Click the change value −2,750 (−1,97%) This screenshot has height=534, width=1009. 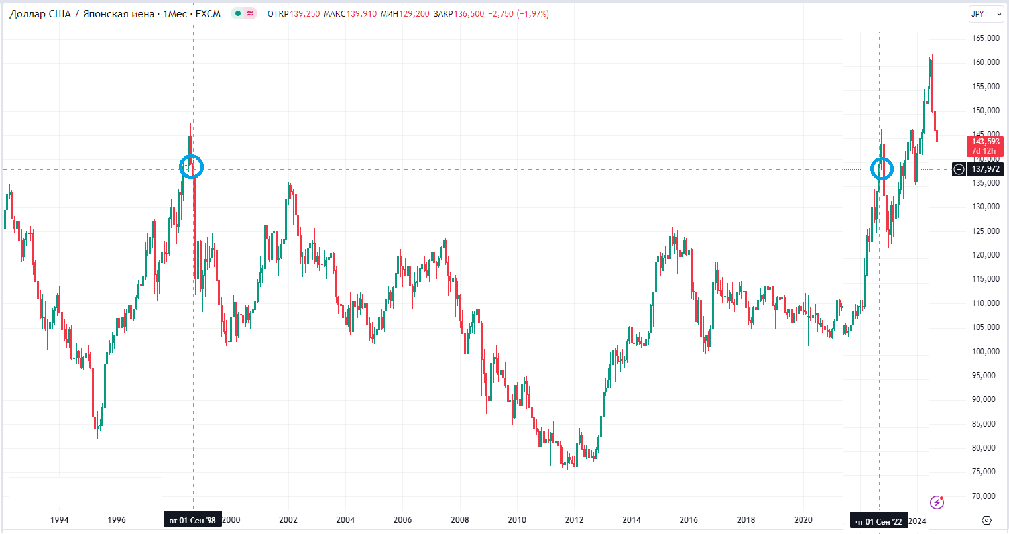point(518,14)
